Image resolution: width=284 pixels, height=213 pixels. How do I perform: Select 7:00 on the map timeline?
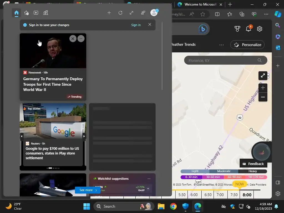point(220,195)
